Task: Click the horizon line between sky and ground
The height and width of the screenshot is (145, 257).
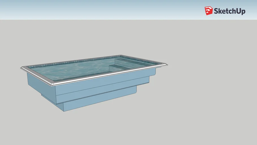Action: (x=113, y=20)
